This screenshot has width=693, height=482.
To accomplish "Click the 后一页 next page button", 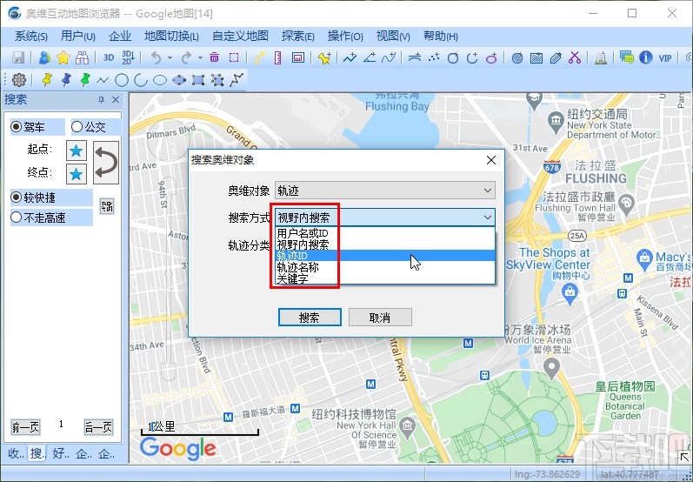I will coord(98,427).
